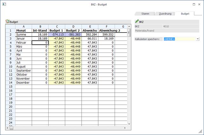Open the Zuordnung tab
This screenshot has height=135, width=204.
(x=165, y=14)
